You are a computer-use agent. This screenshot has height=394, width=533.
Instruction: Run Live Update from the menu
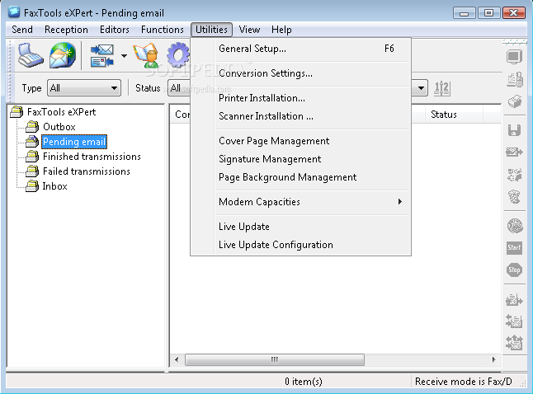click(313, 227)
